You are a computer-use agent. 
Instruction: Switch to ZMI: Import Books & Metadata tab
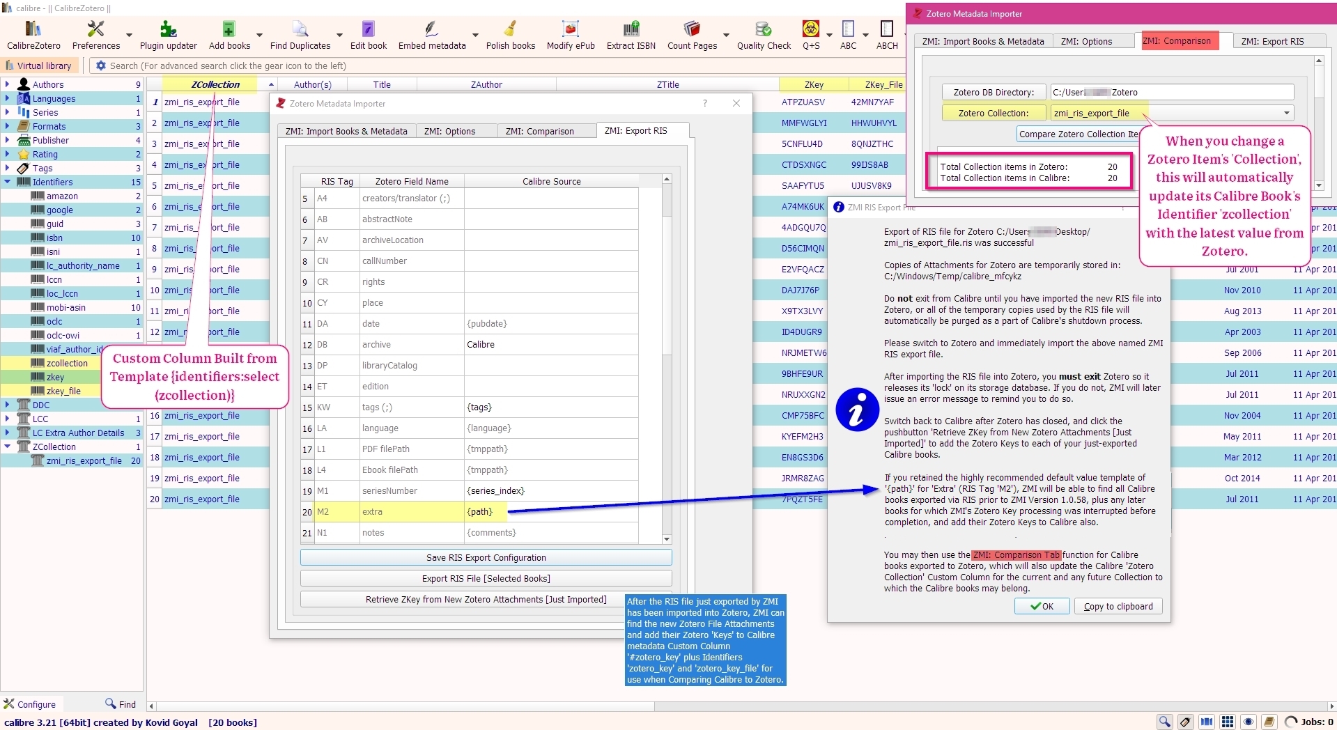(346, 131)
